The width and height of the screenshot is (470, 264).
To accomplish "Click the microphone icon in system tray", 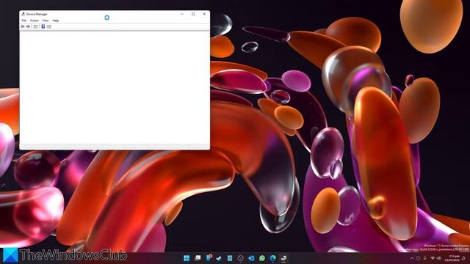I will [x=424, y=258].
